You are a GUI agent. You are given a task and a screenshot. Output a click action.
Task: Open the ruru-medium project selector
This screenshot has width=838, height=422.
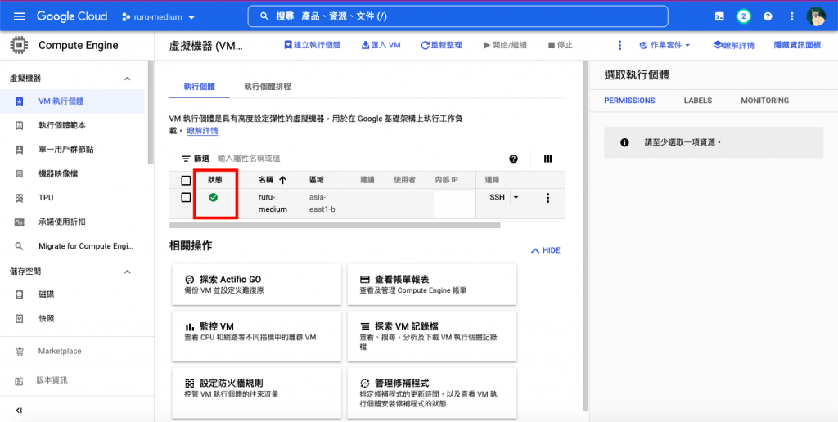point(158,17)
